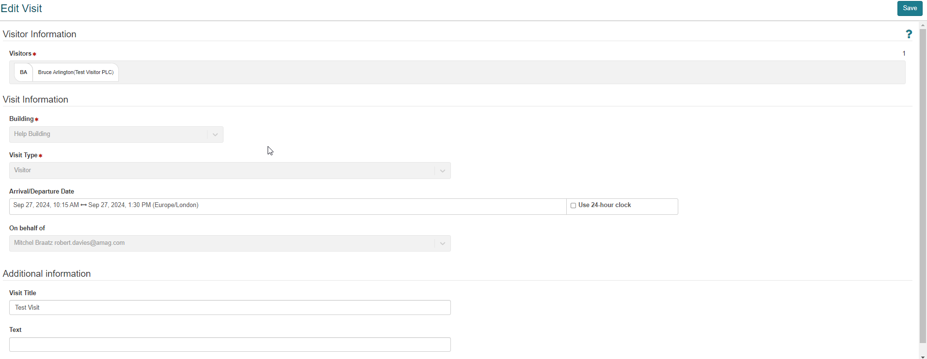Open the Arrival/Departure date range field
Viewport: 927px width, 359px height.
tap(288, 207)
